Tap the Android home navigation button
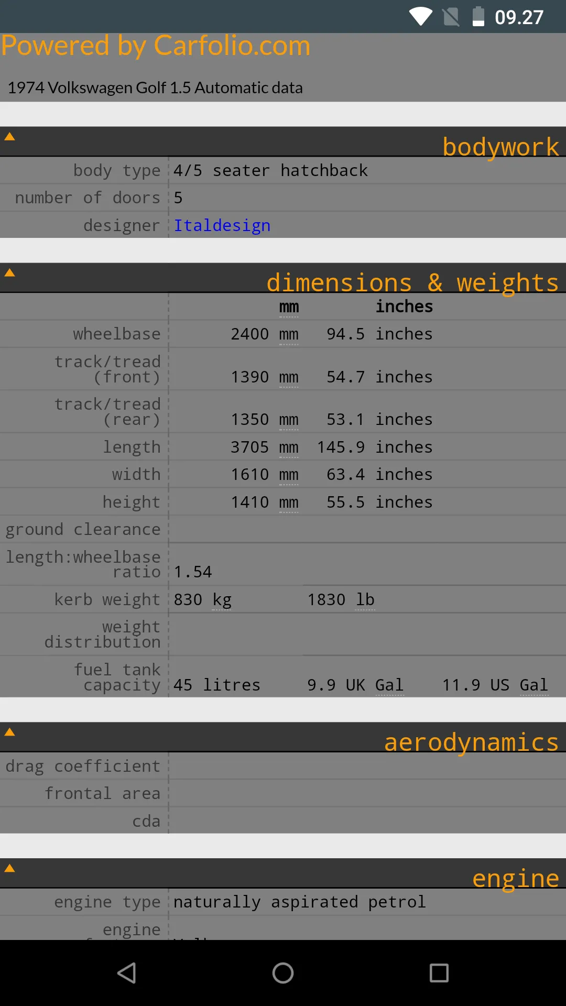The image size is (566, 1006). click(x=283, y=973)
